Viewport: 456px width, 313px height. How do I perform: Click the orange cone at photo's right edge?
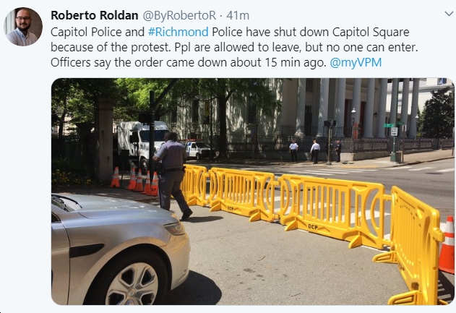[447, 245]
